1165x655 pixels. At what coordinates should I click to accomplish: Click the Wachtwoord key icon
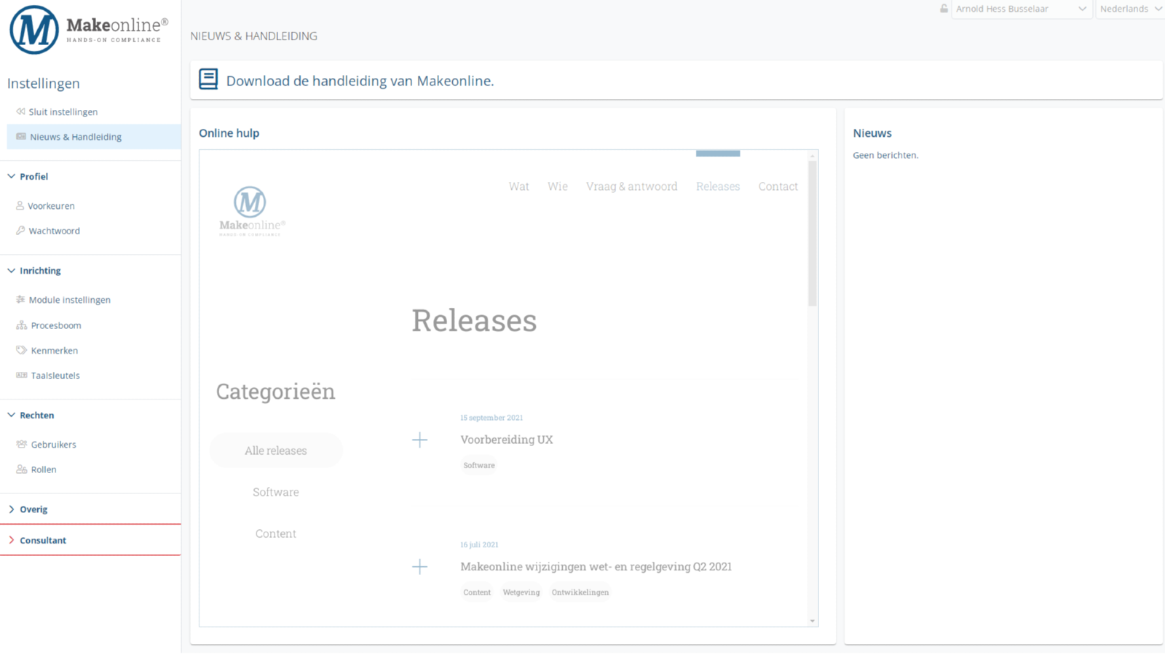(x=20, y=231)
